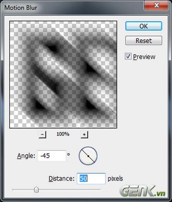
Task: Zoom in the preview with plus button
Action: [x=84, y=135]
